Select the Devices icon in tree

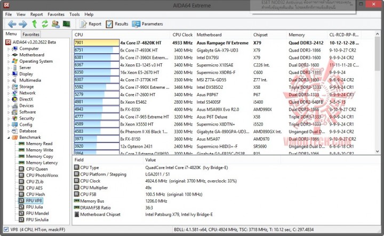point(15,106)
